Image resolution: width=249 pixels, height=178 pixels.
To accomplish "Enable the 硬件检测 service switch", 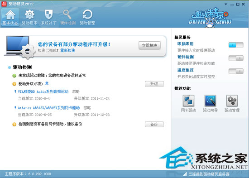I will pos(236,58).
